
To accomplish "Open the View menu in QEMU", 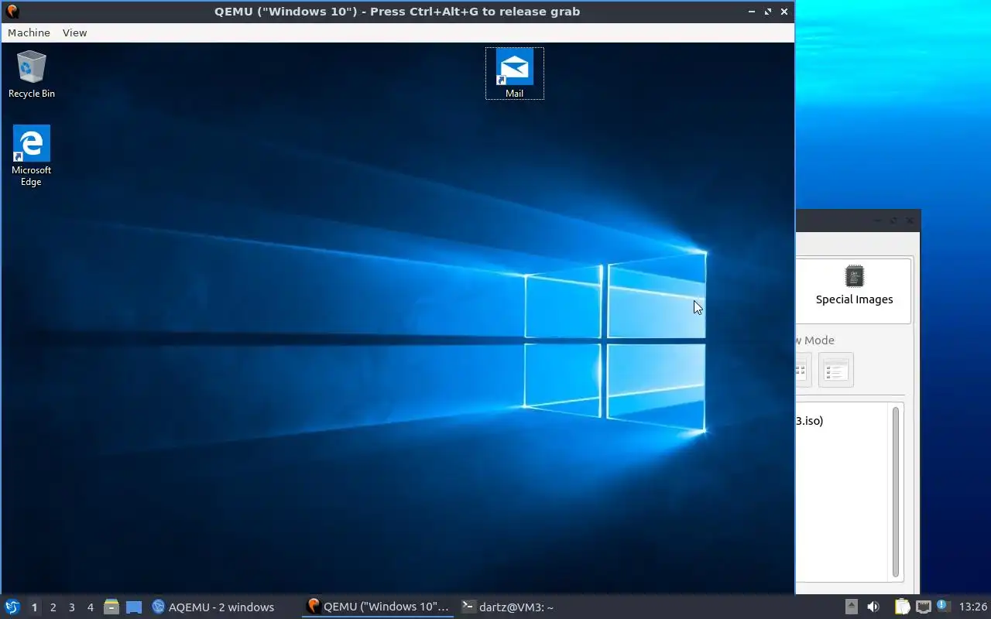I will [75, 32].
